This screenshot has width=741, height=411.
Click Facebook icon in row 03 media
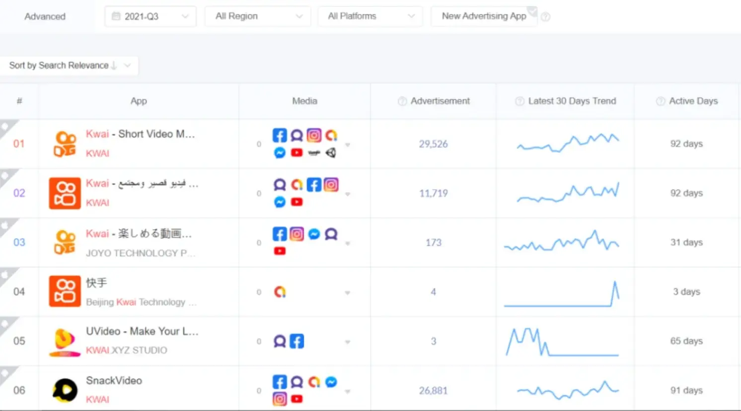coord(280,234)
